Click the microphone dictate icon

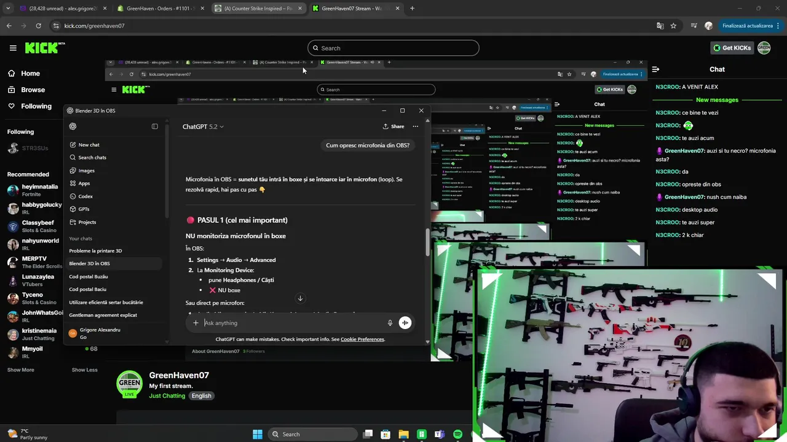(x=390, y=323)
